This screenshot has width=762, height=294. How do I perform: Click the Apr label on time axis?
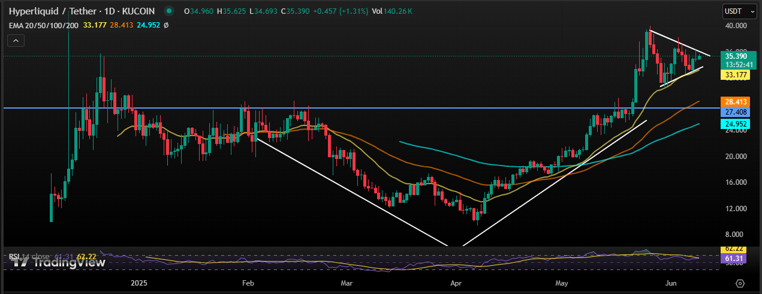pyautogui.click(x=455, y=283)
